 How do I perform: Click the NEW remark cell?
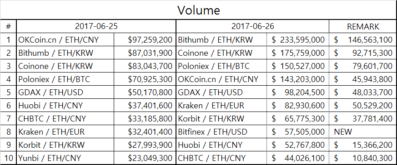[363, 132]
